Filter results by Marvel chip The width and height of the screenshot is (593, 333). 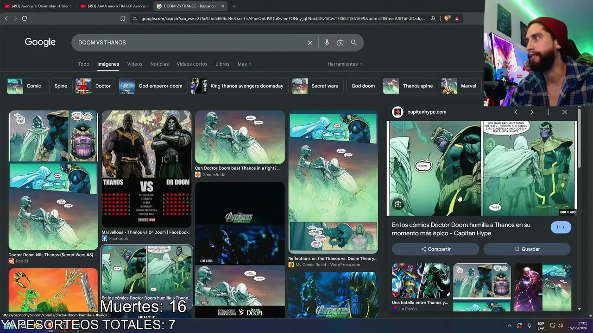tap(461, 86)
